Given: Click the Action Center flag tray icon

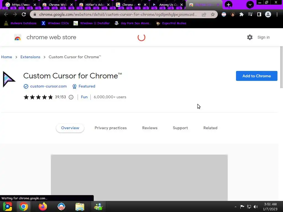Looking at the screenshot, I should pyautogui.click(x=242, y=206).
